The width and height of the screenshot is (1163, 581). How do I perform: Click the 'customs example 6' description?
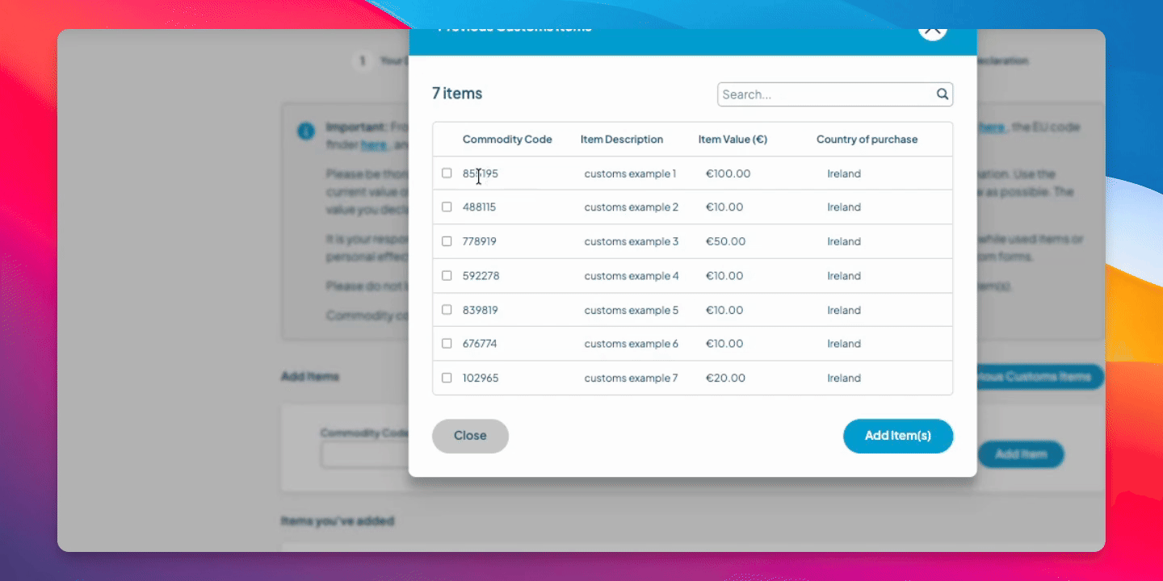coord(632,344)
